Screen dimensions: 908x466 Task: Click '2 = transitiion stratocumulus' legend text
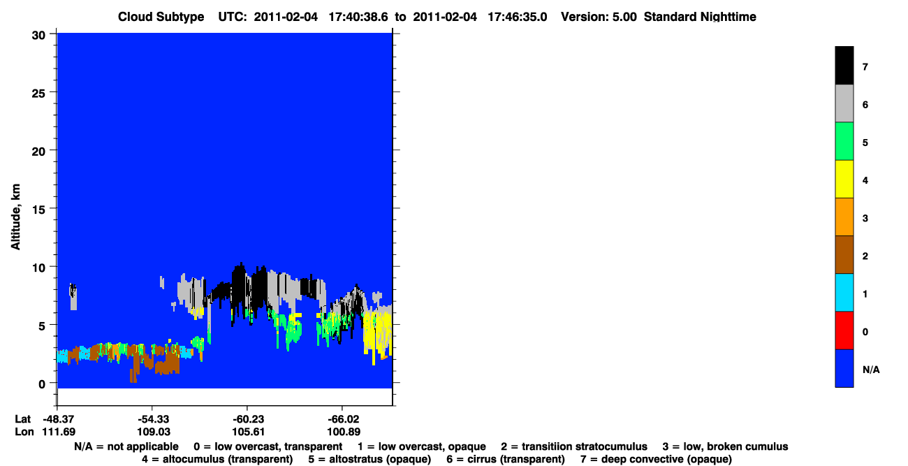click(x=574, y=446)
